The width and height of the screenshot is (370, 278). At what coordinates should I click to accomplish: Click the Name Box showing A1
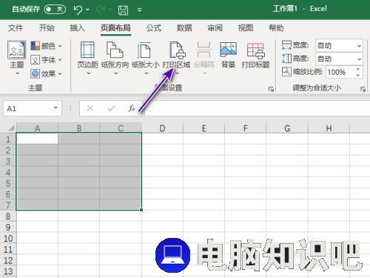tap(27, 108)
